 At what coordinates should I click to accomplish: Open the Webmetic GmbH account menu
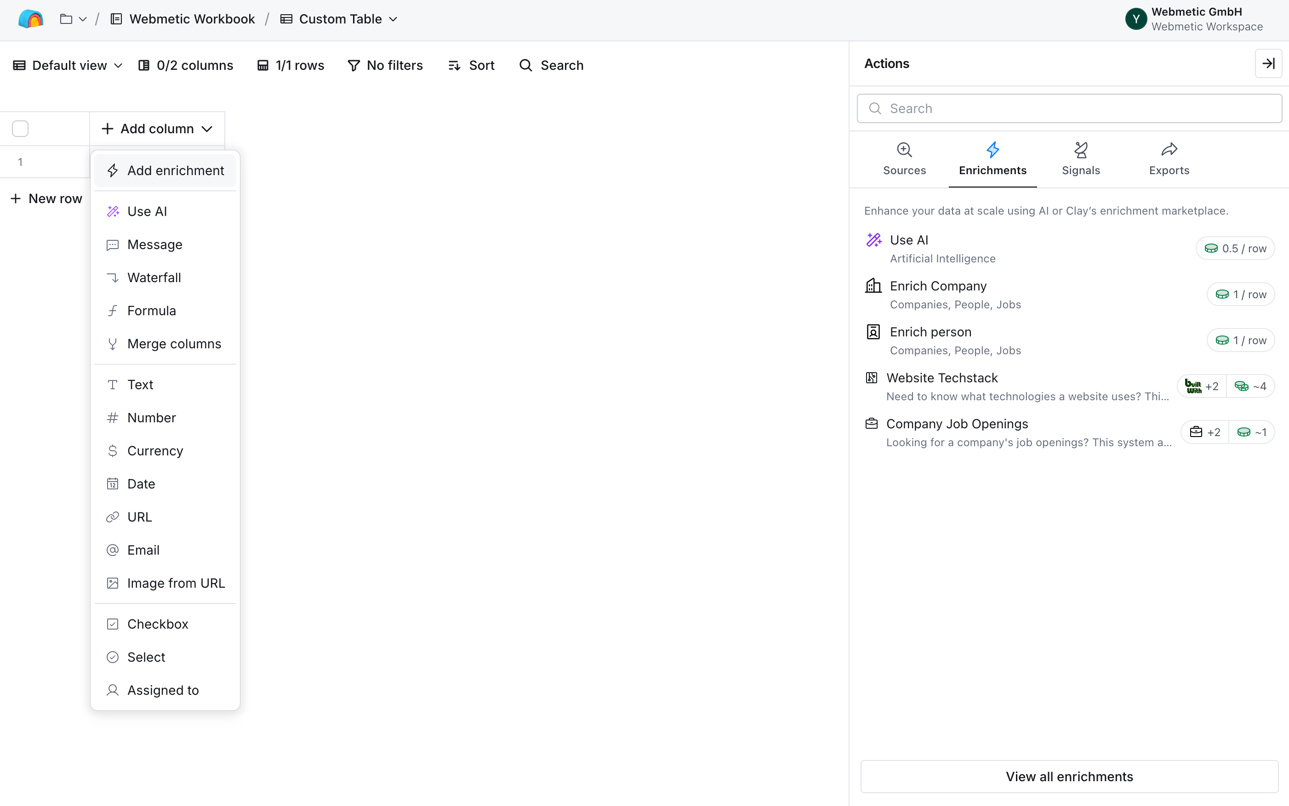click(x=1194, y=19)
